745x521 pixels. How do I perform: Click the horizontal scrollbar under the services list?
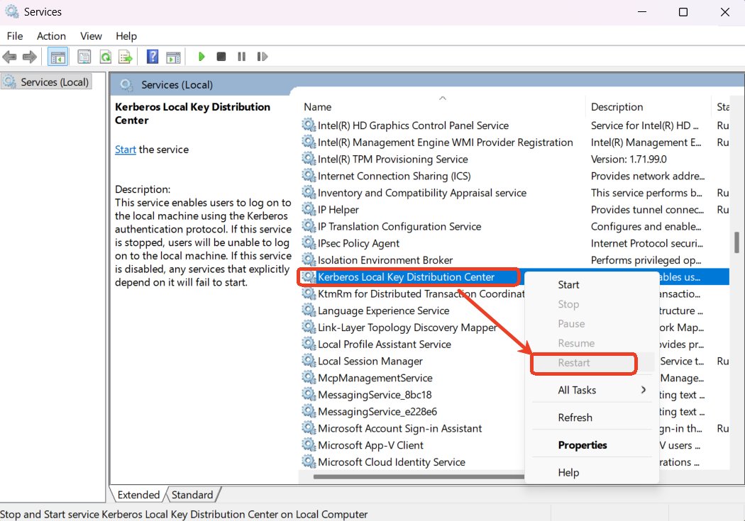tap(419, 476)
